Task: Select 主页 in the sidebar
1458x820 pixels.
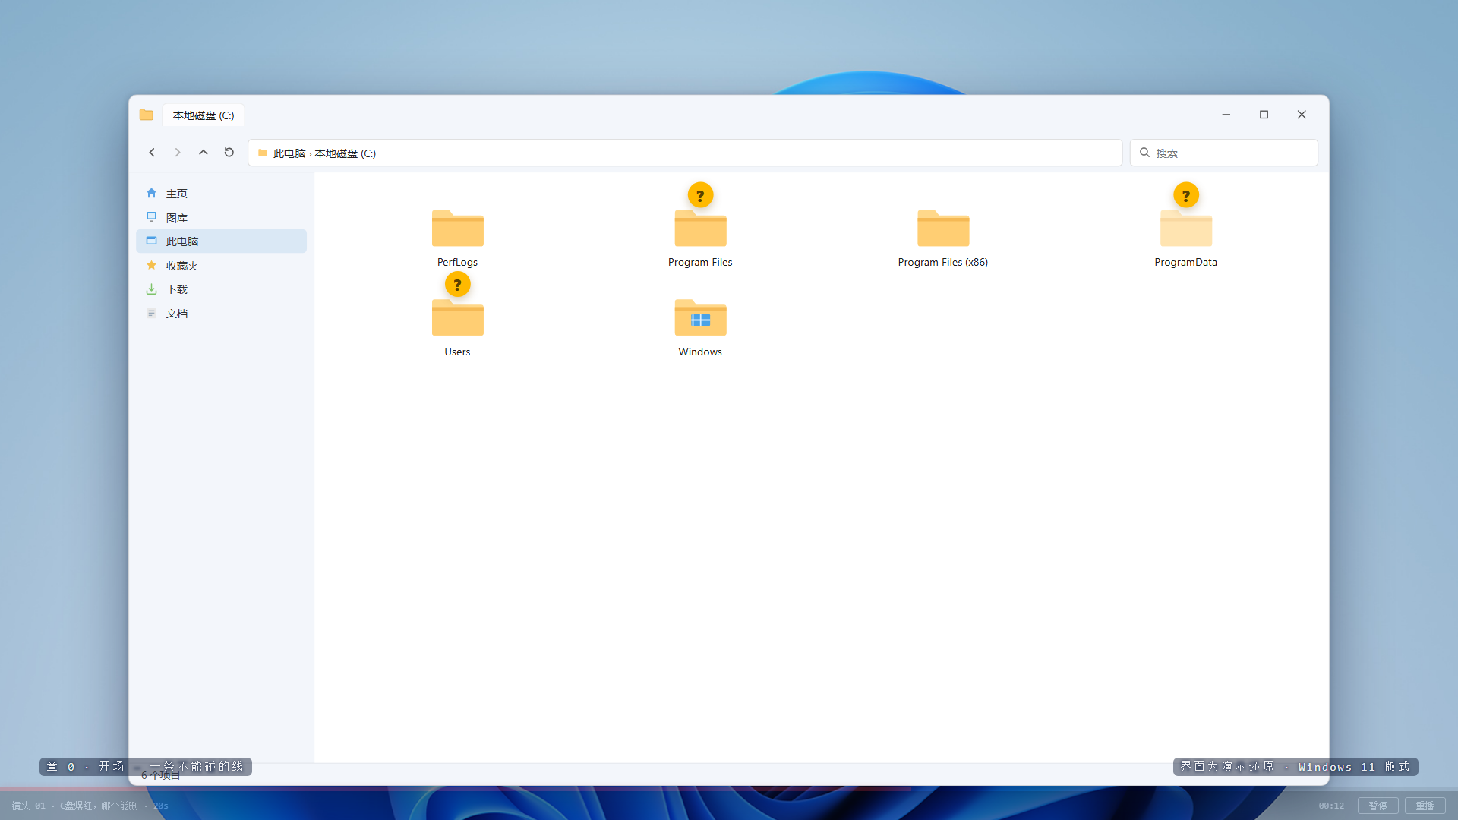Action: click(221, 194)
